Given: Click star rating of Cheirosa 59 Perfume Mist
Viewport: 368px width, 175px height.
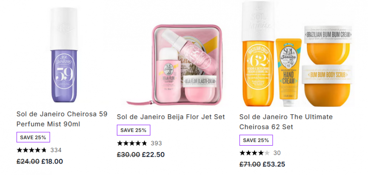Looking at the screenshot, I should [x=31, y=150].
